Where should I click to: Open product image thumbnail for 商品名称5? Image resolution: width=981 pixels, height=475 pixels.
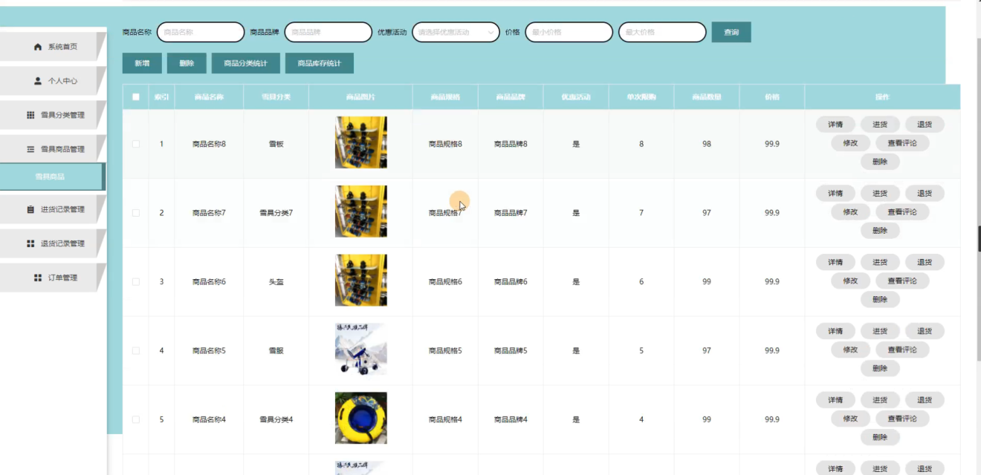361,349
